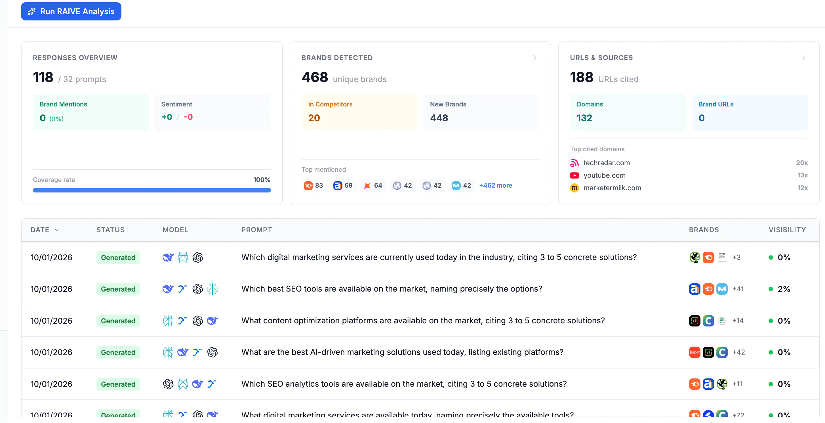Open URLs & Sources details chevron arrow

(x=803, y=58)
